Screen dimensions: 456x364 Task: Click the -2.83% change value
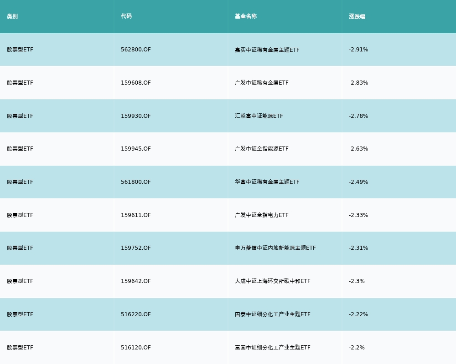pyautogui.click(x=358, y=83)
